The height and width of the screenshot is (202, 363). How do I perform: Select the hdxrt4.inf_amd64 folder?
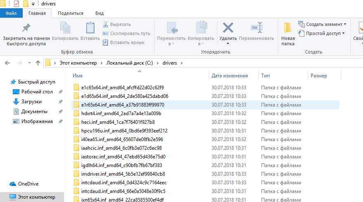tap(121, 113)
